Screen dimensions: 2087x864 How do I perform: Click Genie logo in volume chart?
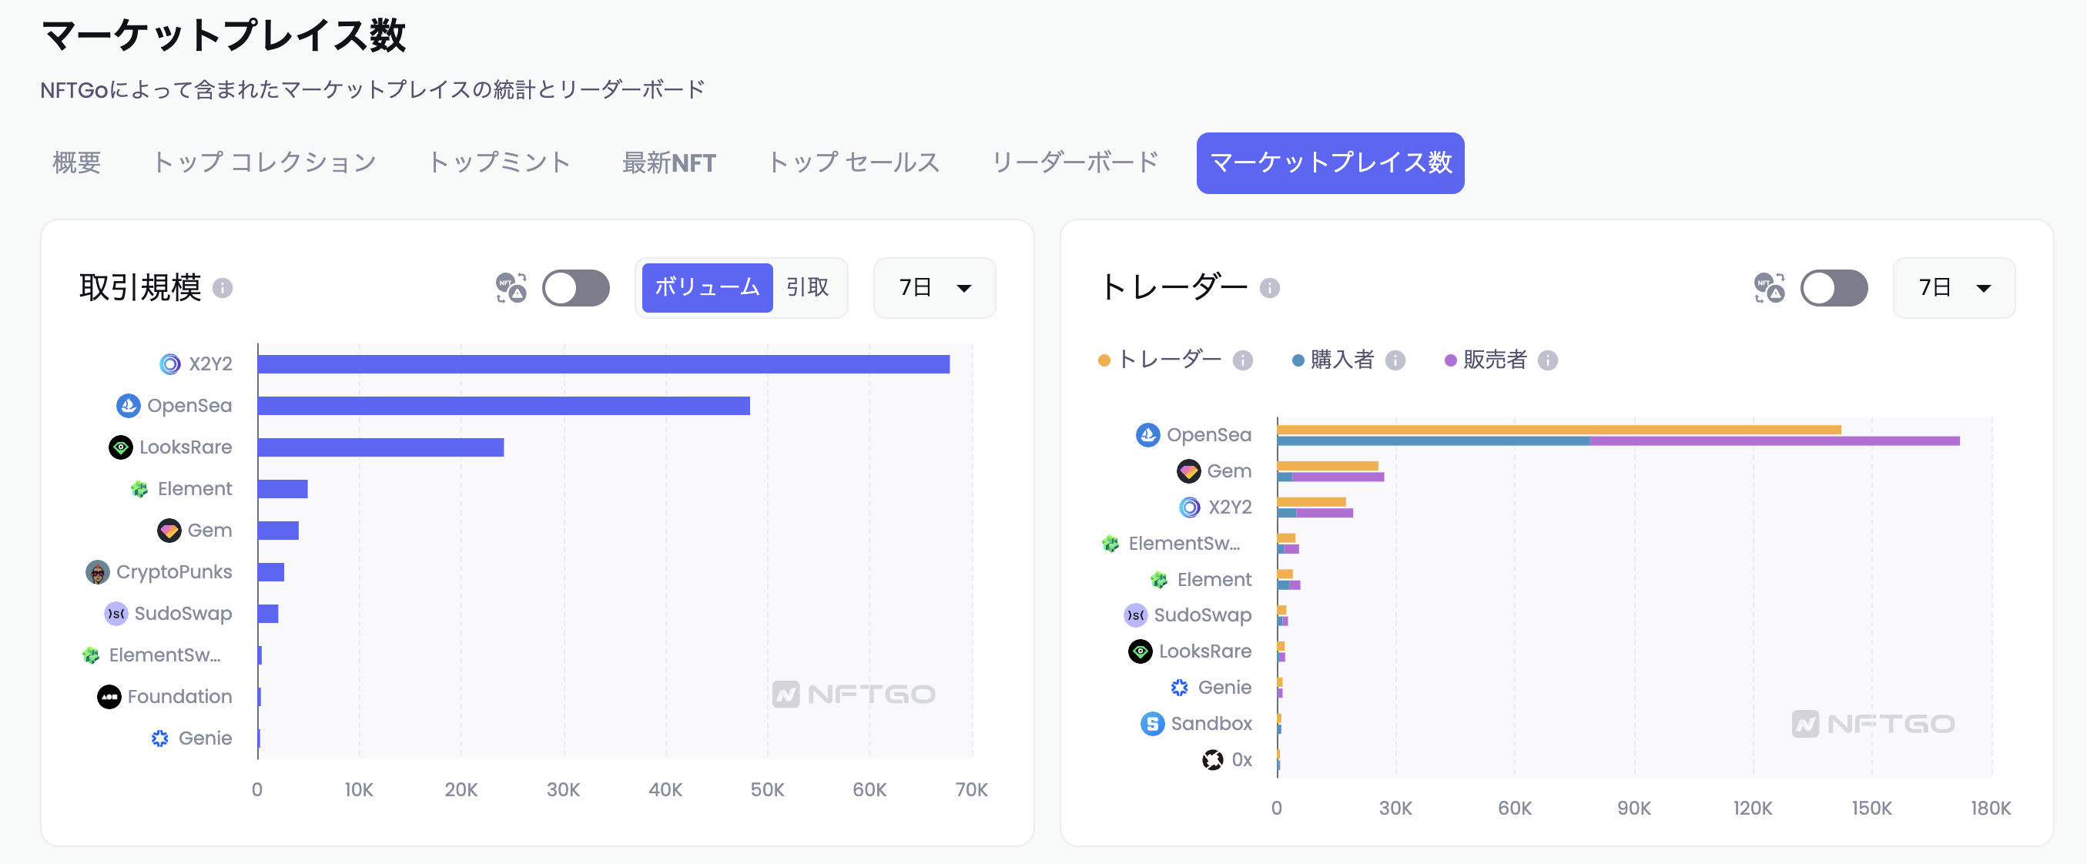click(159, 738)
